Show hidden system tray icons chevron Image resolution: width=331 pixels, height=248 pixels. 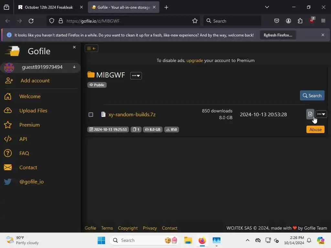click(248, 240)
